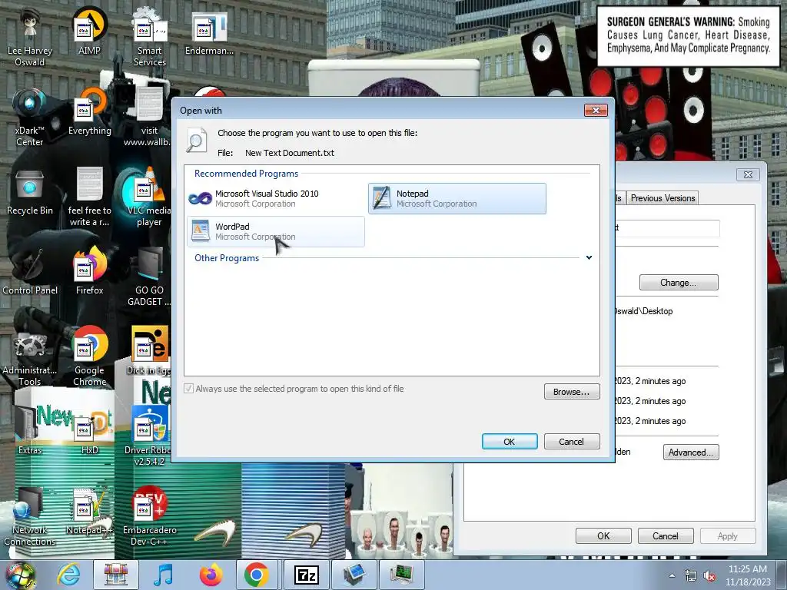
Task: Select xDark Center desktop icon
Action: click(30, 118)
